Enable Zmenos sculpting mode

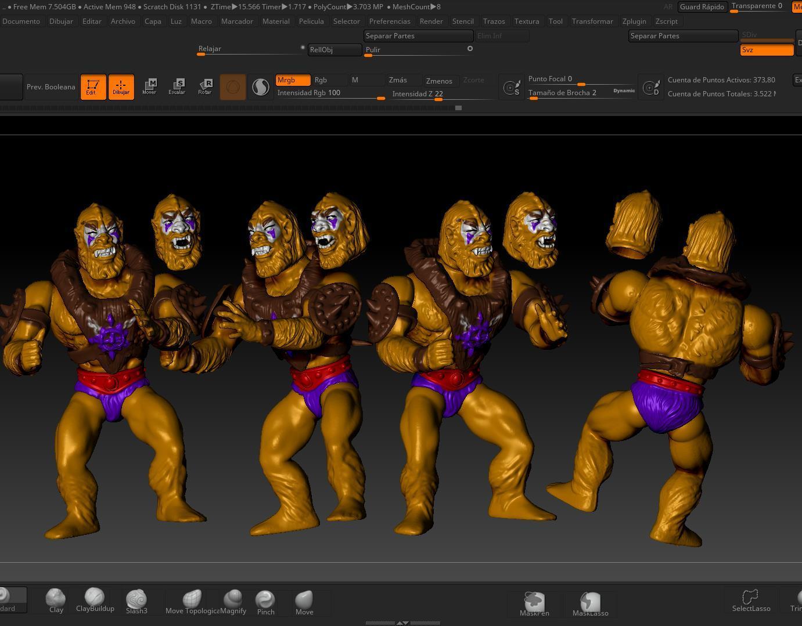(439, 81)
